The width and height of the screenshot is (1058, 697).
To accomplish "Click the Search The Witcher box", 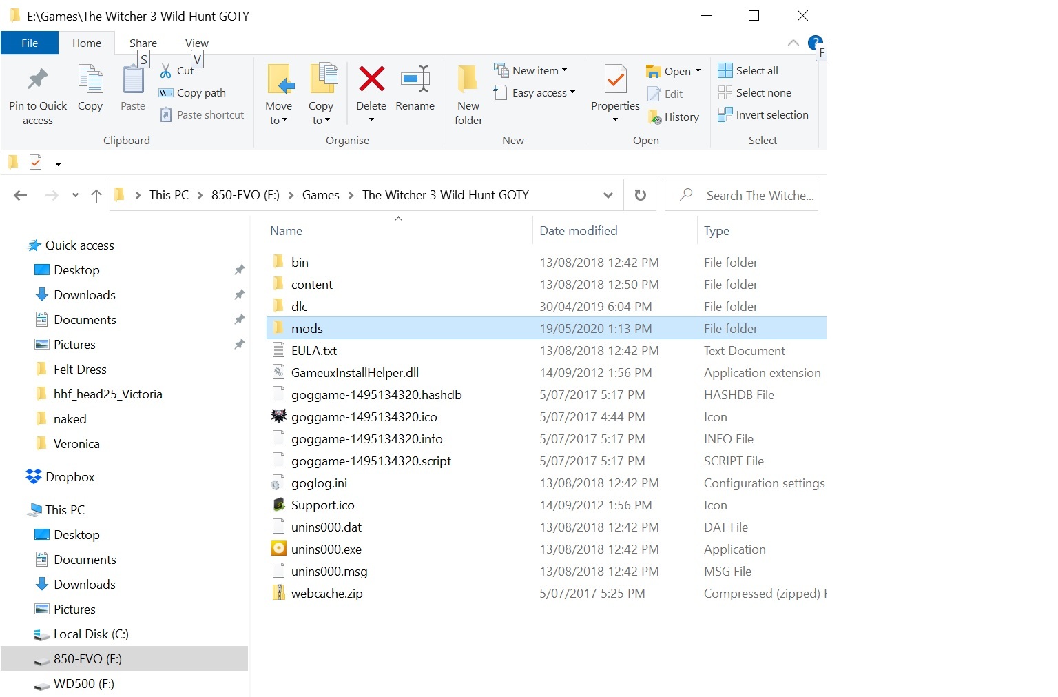I will coord(741,195).
